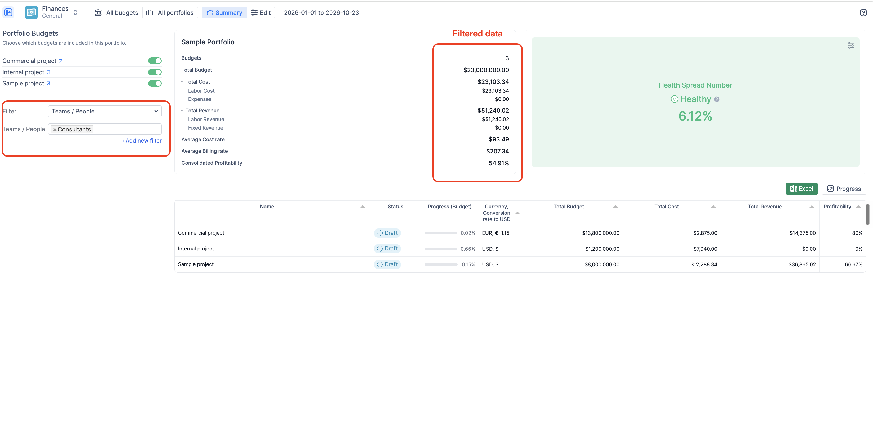The width and height of the screenshot is (873, 430).
Task: Open Commercial project external link arrow
Action: pos(61,61)
